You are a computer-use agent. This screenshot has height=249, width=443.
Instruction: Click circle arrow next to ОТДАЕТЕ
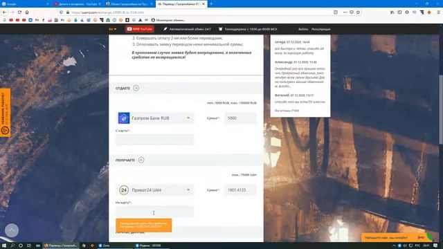click(x=136, y=88)
